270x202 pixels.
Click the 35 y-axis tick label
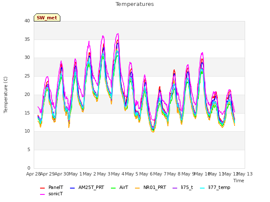(27, 39)
